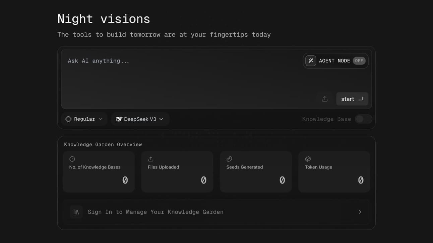433x243 pixels.
Task: Enable the Knowledge Base toggle
Action: pos(364,119)
